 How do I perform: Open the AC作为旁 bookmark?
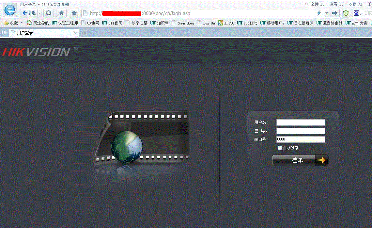pyautogui.click(x=356, y=23)
